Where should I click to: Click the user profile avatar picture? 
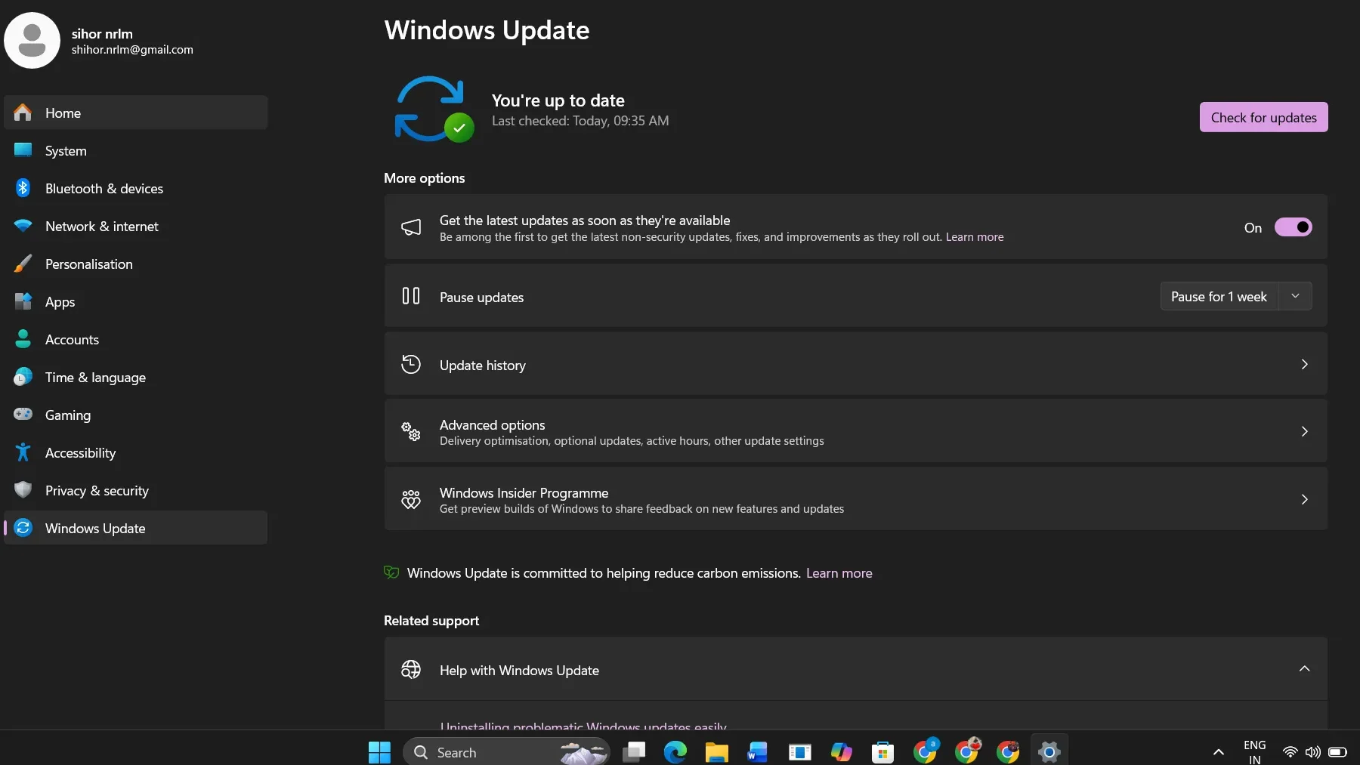coord(32,40)
